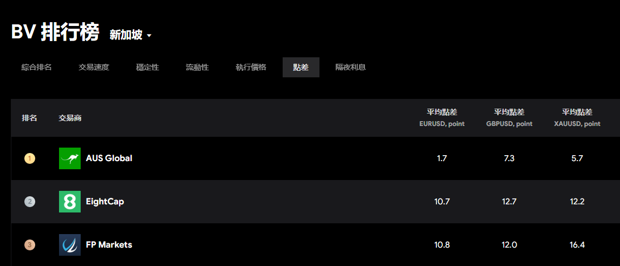Click the bronze rank 3 badge
The width and height of the screenshot is (620, 266).
pyautogui.click(x=30, y=245)
